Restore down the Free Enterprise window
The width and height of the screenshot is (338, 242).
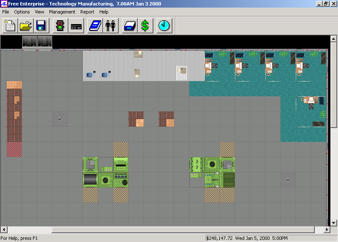pos(325,4)
